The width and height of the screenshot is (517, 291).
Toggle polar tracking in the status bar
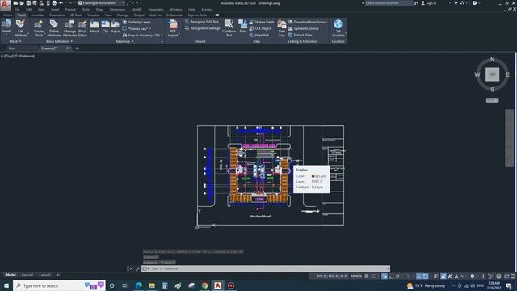tap(397, 276)
